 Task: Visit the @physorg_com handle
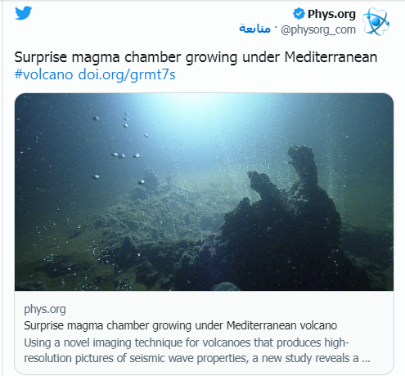(x=318, y=29)
